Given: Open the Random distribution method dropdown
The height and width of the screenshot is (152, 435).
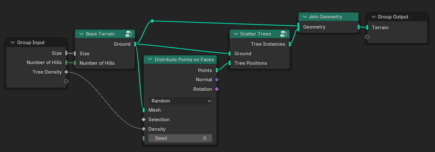Looking at the screenshot, I should [180, 101].
